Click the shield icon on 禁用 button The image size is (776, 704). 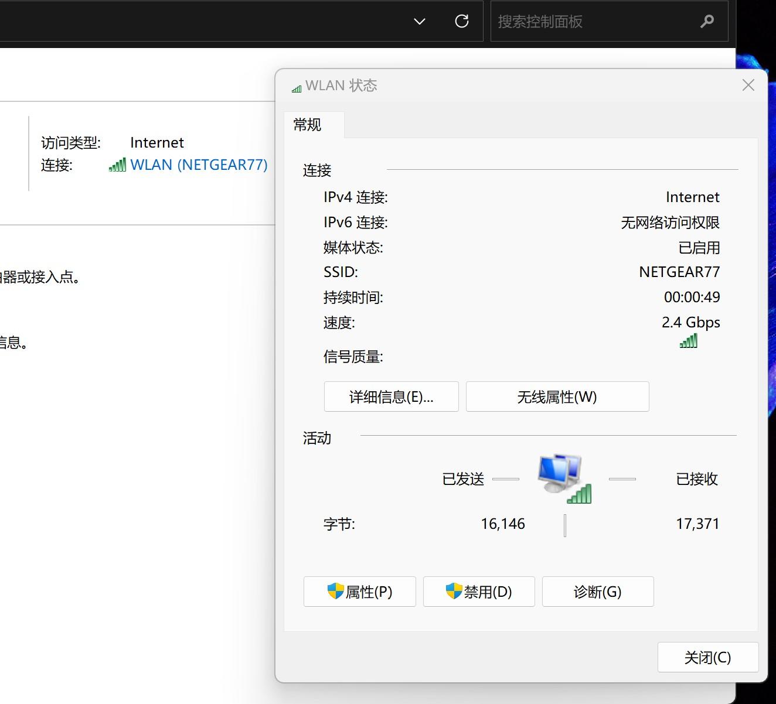coord(454,591)
